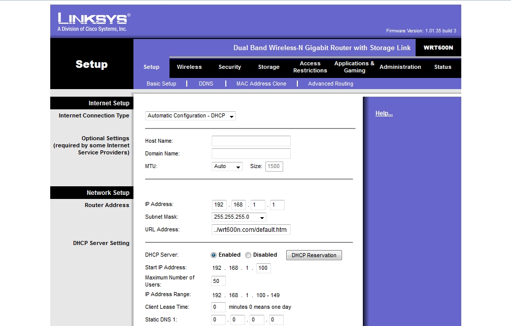The height and width of the screenshot is (326, 511).
Task: Click the IP Address first octet field
Action: click(219, 205)
